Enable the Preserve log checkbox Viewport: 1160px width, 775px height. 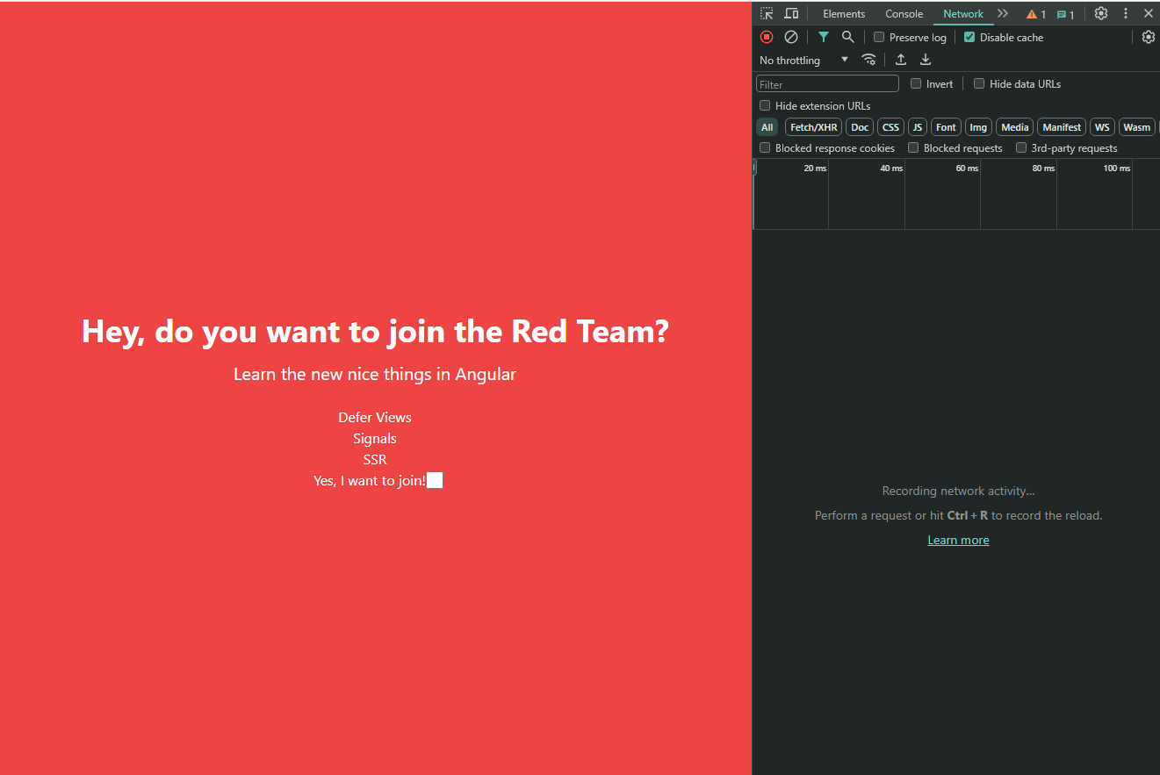pyautogui.click(x=879, y=37)
